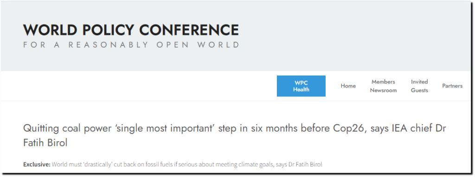
Task: Click the word 'Guests' in the navigation bar
Action: point(419,90)
